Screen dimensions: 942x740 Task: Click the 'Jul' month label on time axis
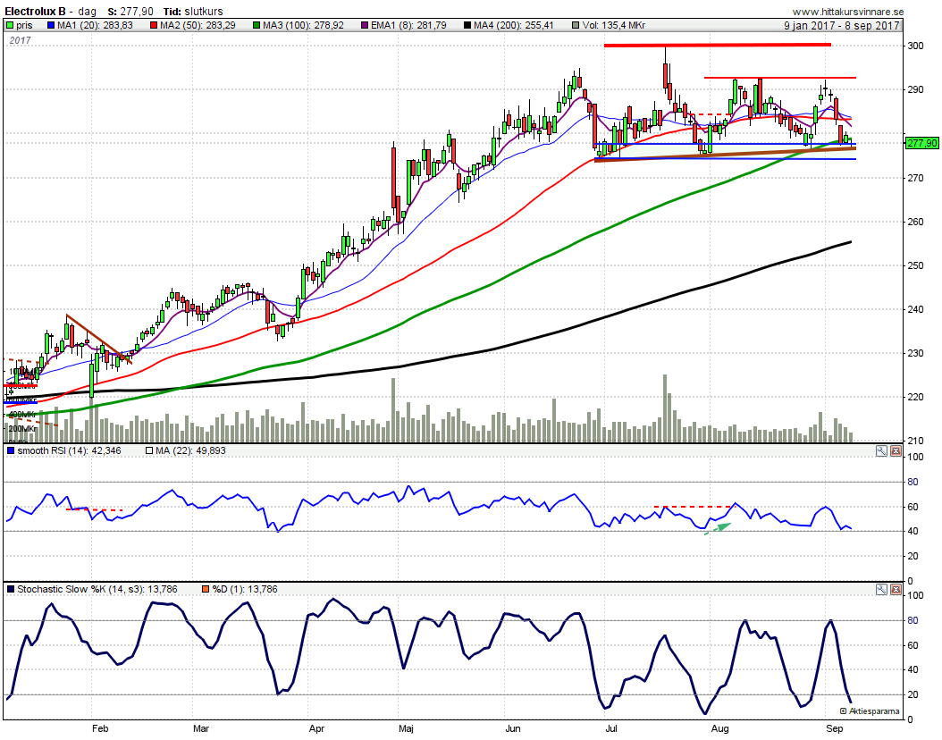(x=611, y=728)
